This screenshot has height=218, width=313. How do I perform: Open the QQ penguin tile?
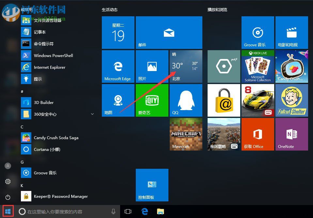(x=186, y=100)
